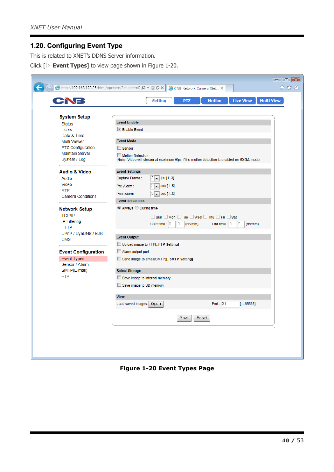Open the favorites star icon
The height and width of the screenshot is (472, 334).
pos(289,88)
